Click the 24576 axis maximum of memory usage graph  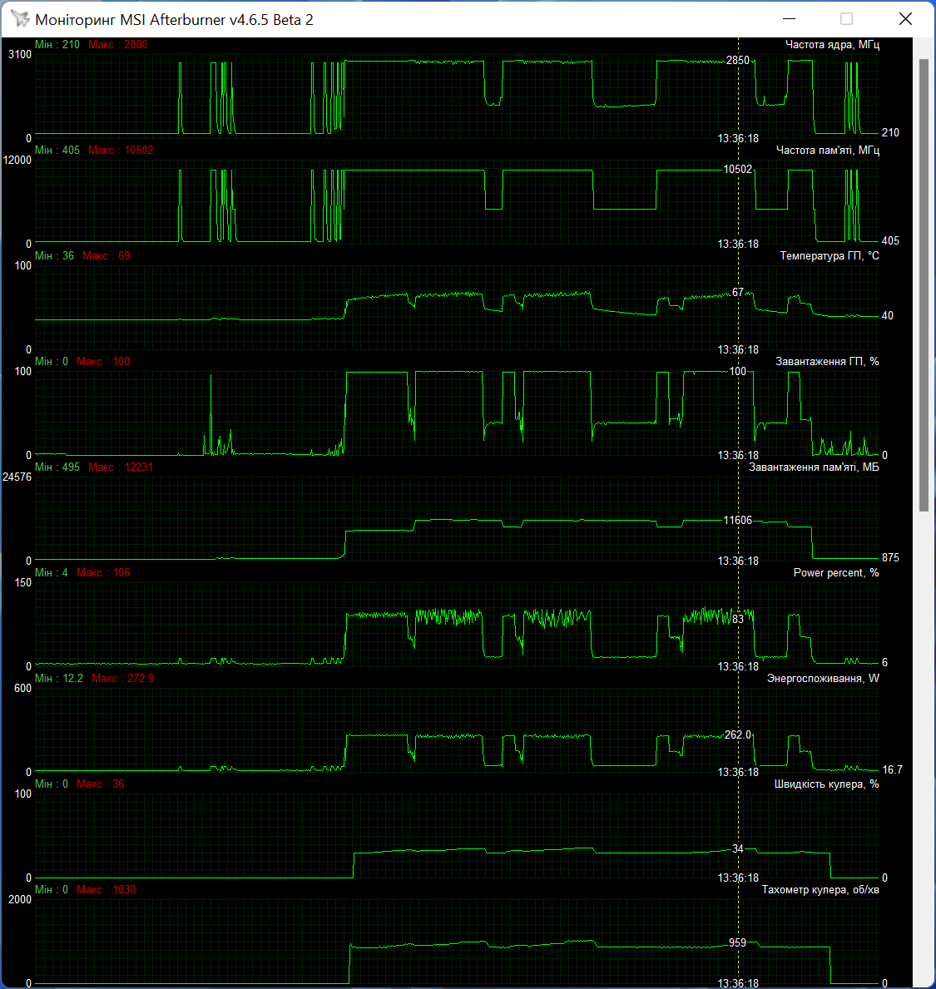click(x=17, y=477)
